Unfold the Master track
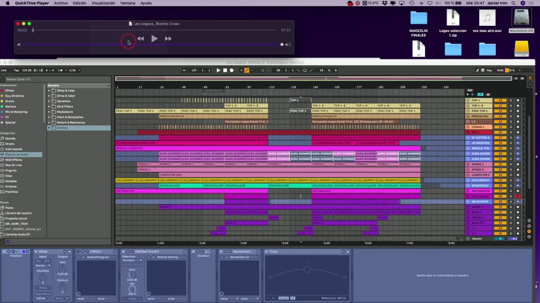The image size is (540, 303). (x=467, y=238)
